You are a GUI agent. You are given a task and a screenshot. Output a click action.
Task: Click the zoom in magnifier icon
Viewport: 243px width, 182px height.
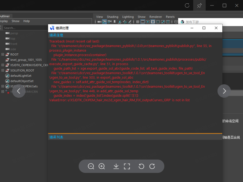[x=102, y=166]
